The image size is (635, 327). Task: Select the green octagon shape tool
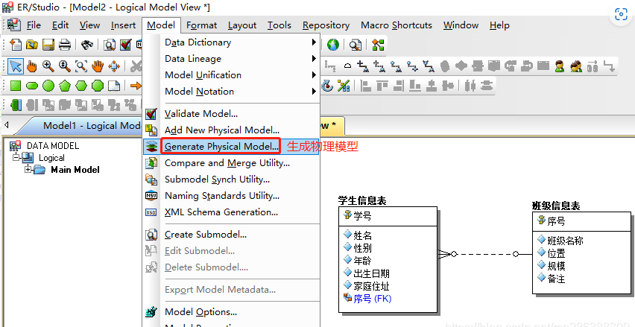pyautogui.click(x=98, y=86)
